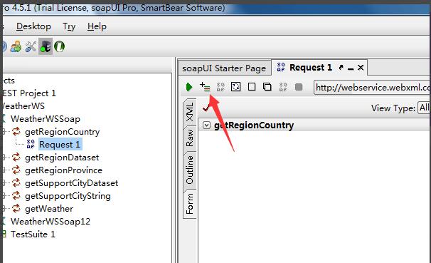Select getRegionCountry operation
Screen dimensions: 431x263
click(62, 132)
